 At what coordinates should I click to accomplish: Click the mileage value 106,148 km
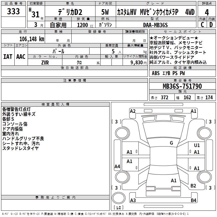click(31, 39)
